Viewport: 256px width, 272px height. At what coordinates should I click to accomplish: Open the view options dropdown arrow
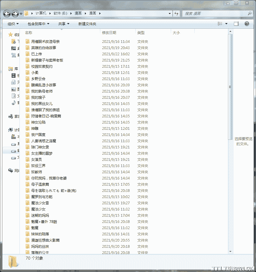coord(226,24)
